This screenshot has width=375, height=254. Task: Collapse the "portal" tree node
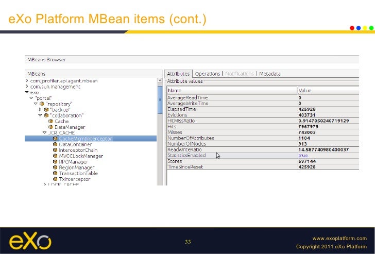point(31,98)
